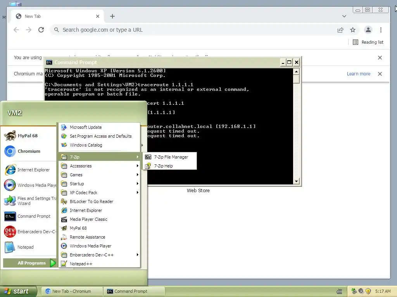Open Notepad++ from All Programs
This screenshot has height=297, width=397.
pyautogui.click(x=100, y=264)
